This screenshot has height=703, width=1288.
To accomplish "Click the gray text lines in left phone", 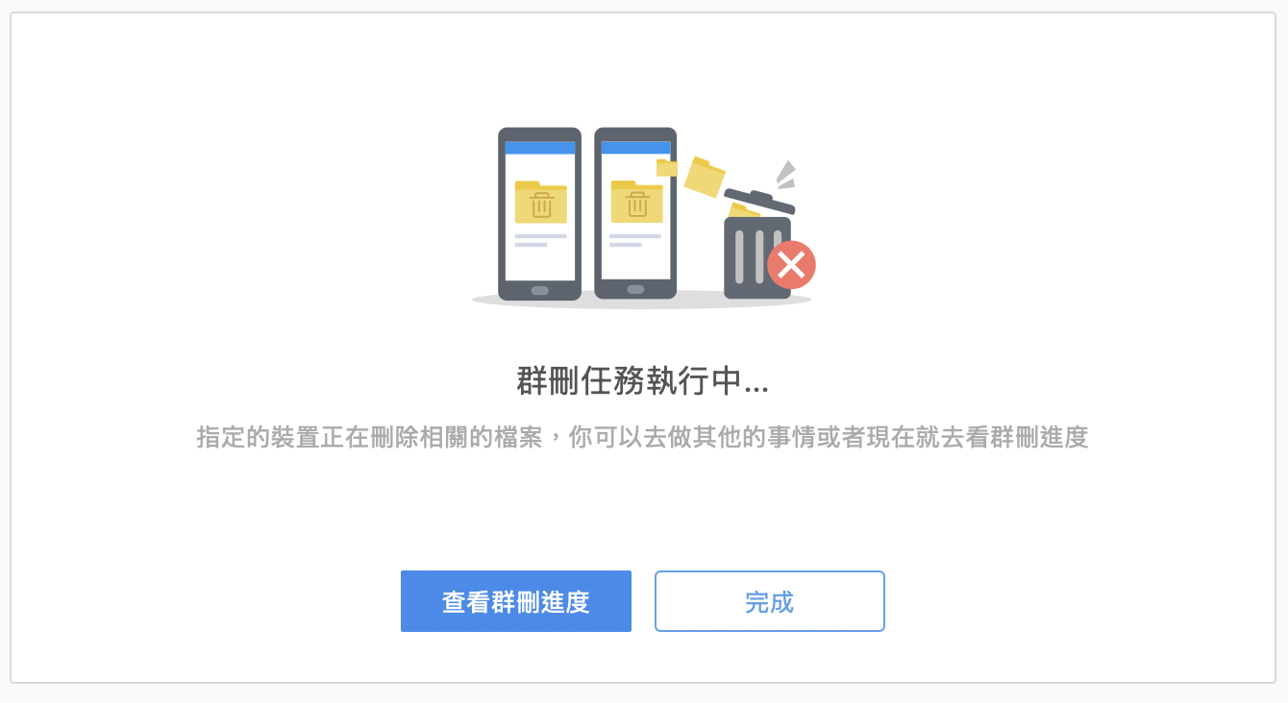I will [540, 240].
